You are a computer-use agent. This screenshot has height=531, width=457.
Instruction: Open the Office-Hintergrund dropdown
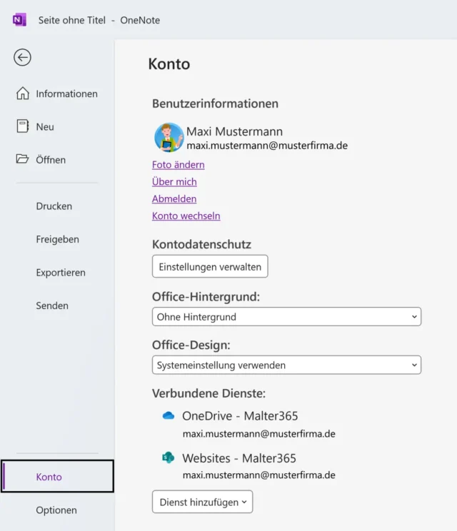coord(286,317)
